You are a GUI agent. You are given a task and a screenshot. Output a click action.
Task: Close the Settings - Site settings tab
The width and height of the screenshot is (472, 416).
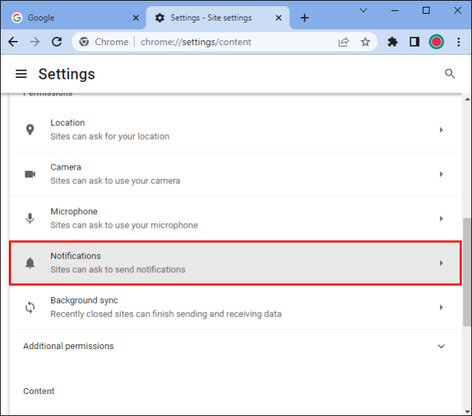(278, 18)
